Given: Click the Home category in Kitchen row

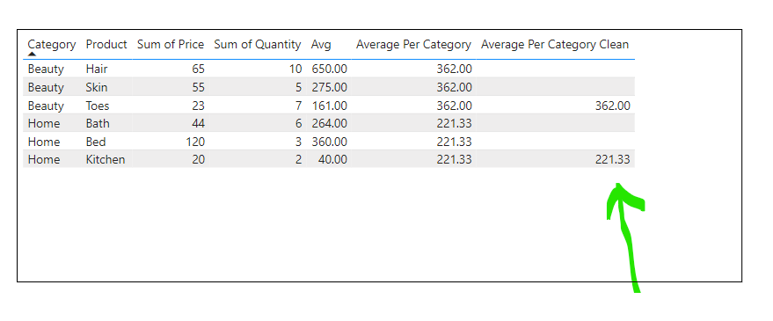Looking at the screenshot, I should pyautogui.click(x=44, y=159).
